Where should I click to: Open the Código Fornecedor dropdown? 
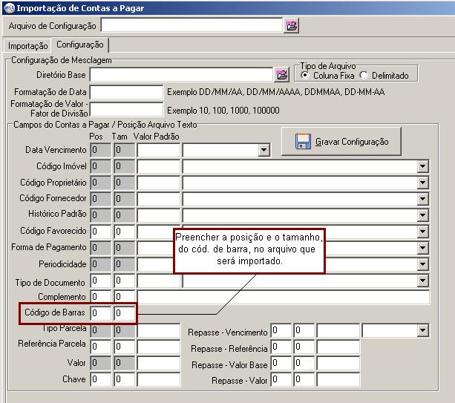pos(423,199)
